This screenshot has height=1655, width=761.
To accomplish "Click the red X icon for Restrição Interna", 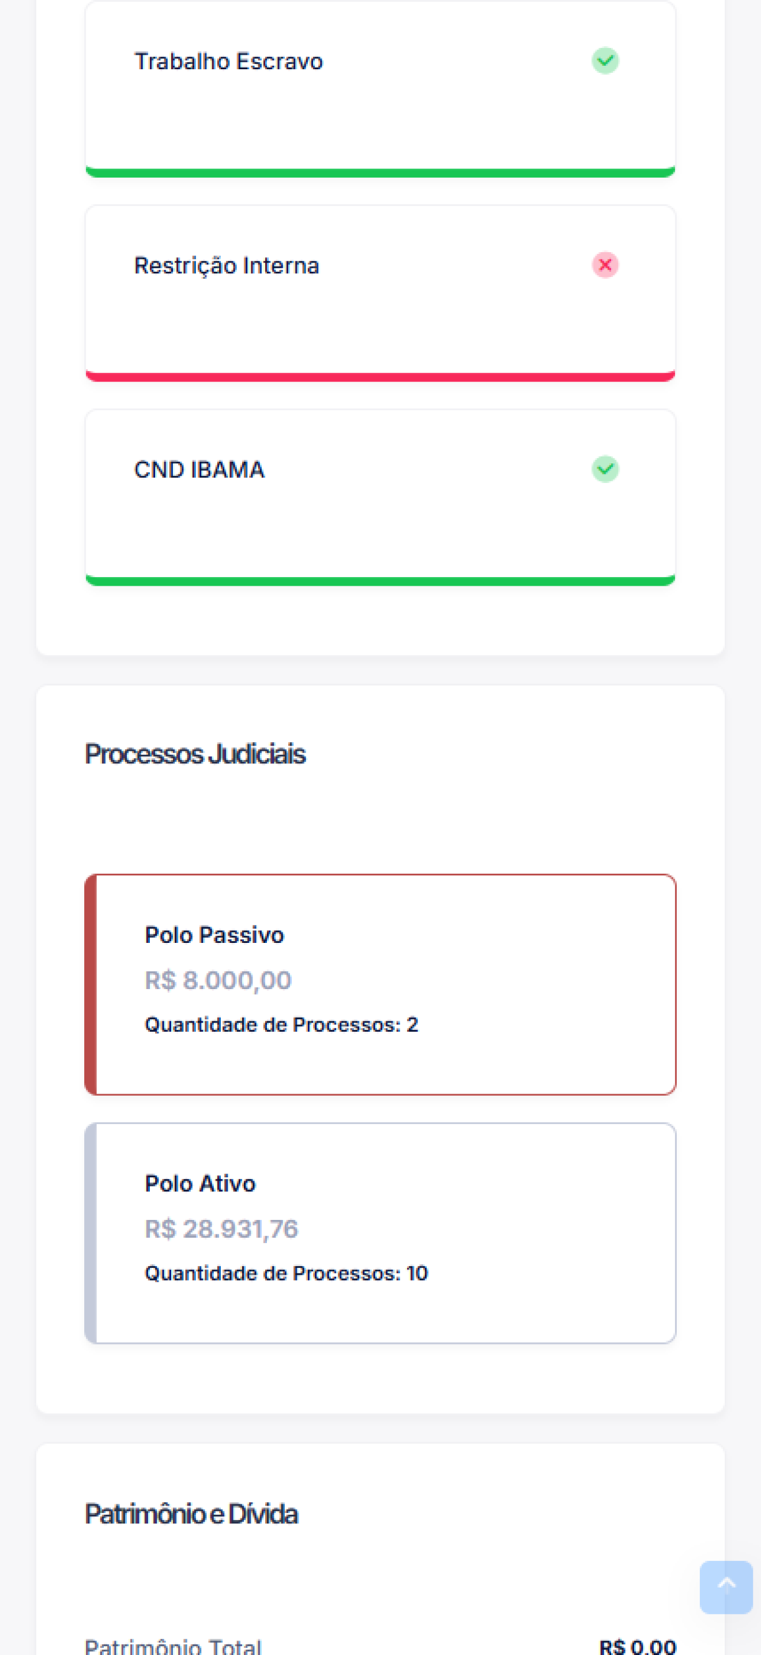I will pos(604,265).
